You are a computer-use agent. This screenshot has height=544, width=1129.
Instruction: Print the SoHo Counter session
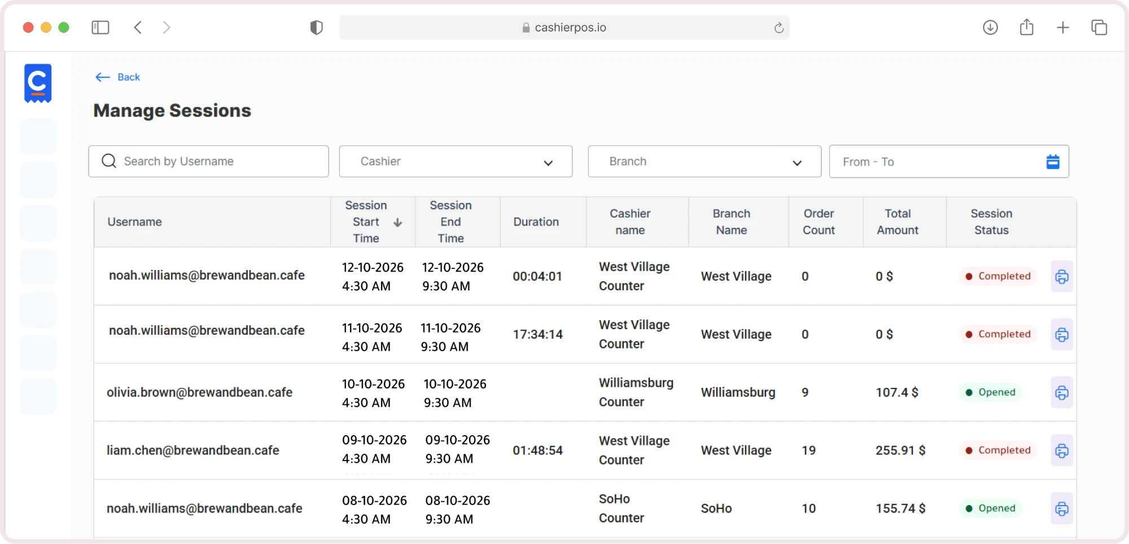(x=1061, y=508)
